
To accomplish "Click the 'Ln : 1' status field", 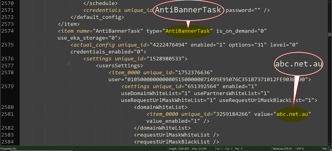I will pos(220,149).
